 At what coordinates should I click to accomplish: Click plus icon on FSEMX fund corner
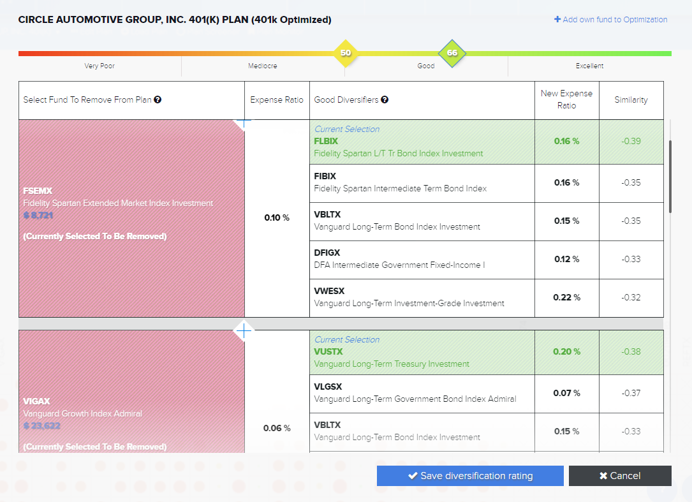[x=244, y=121]
